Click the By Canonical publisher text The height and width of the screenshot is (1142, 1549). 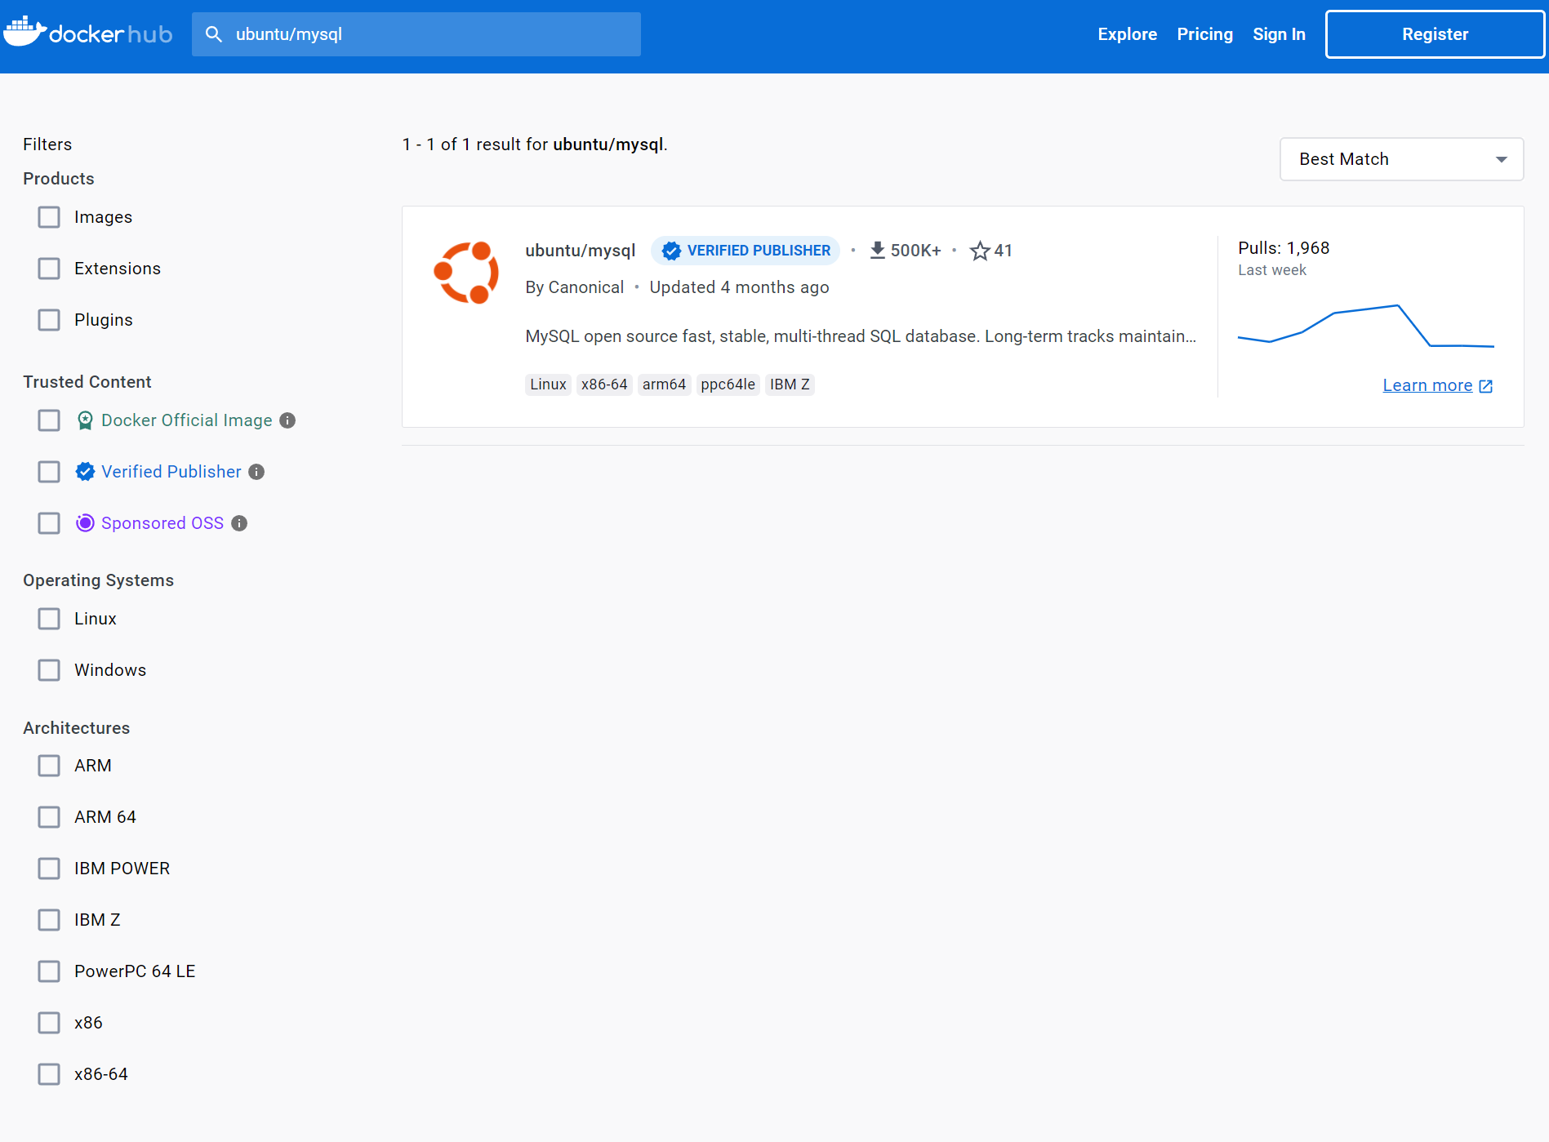click(x=574, y=287)
